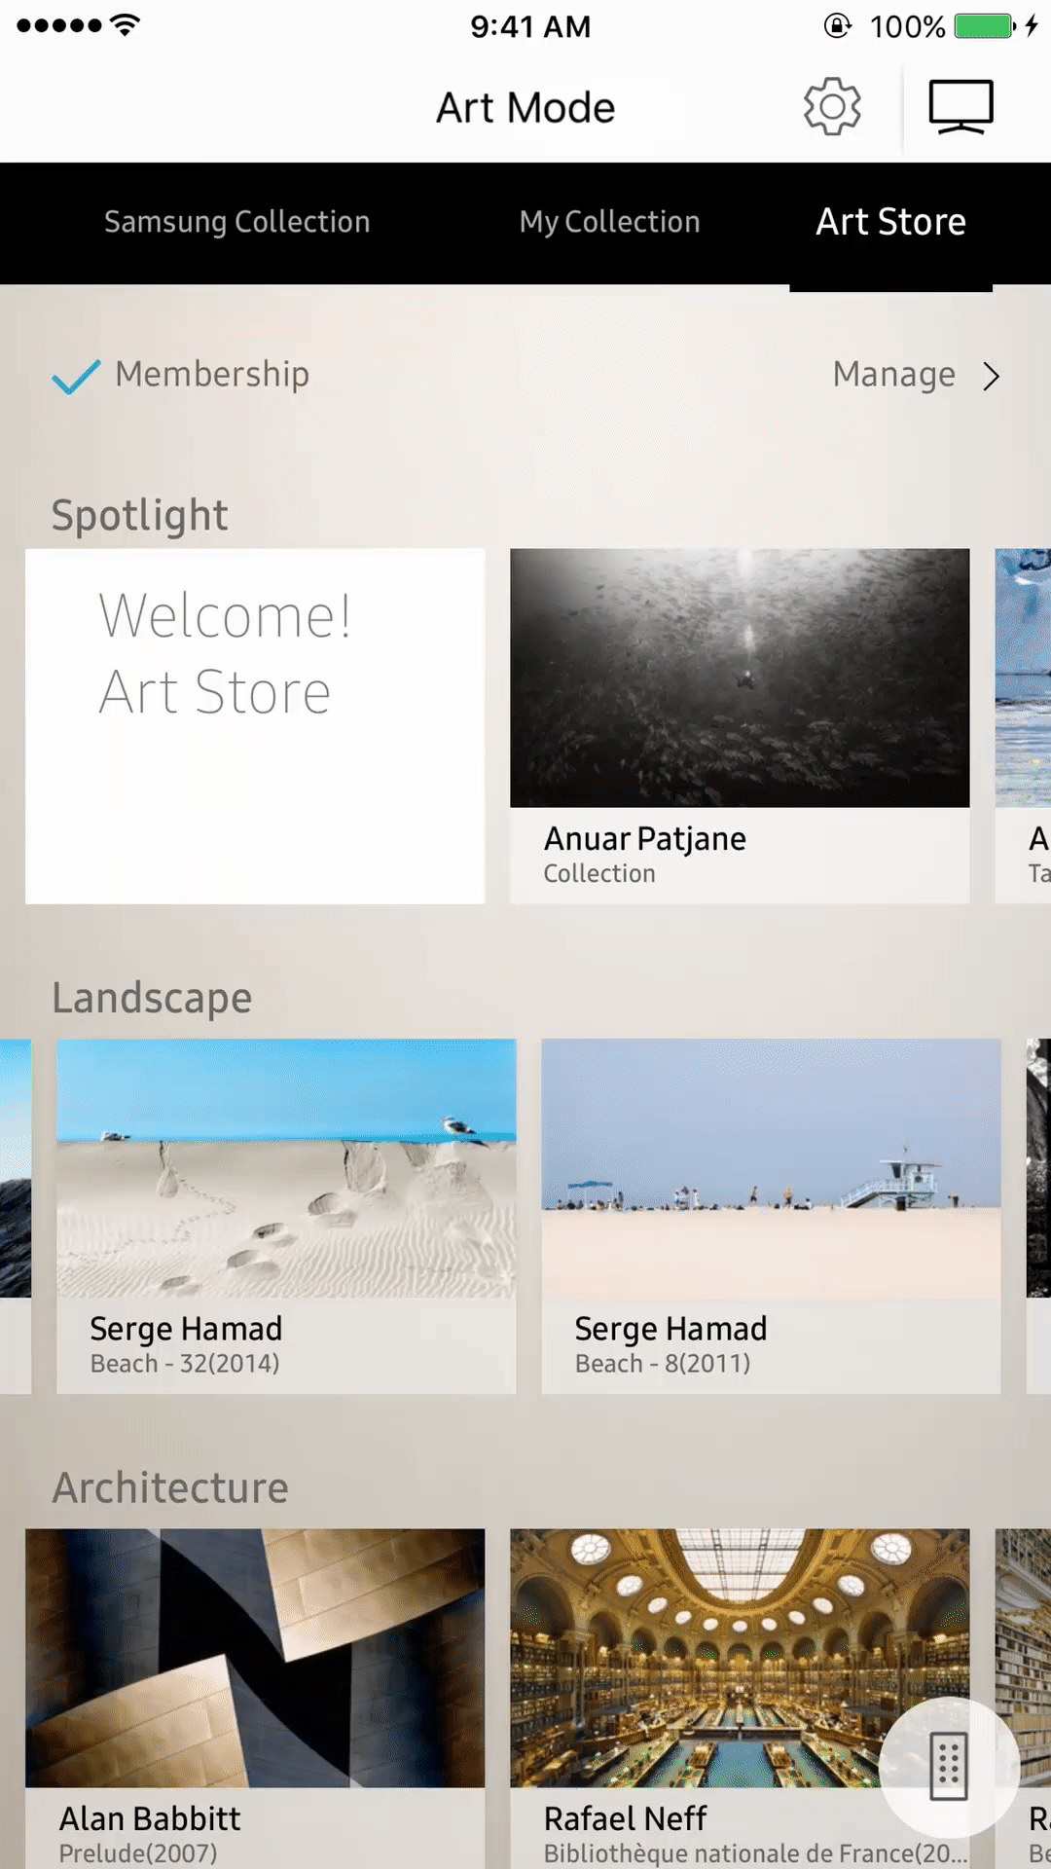Tap the Alan Babbitt name text
This screenshot has height=1869, width=1051.
(150, 1818)
